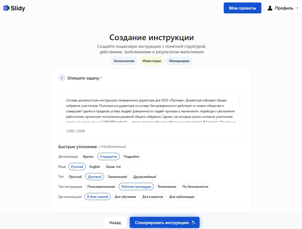Select the Бизнесменам audience chip
This screenshot has width=302, height=229.
click(124, 61)
